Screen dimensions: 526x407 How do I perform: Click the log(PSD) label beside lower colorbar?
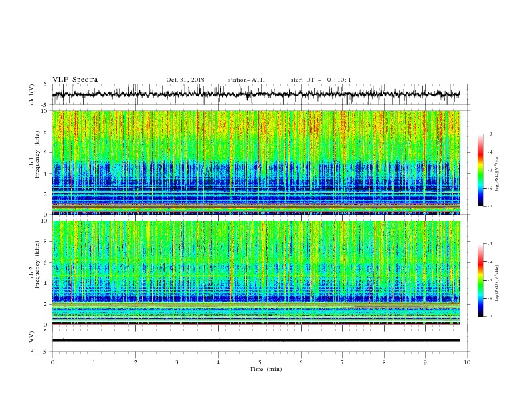(x=497, y=283)
